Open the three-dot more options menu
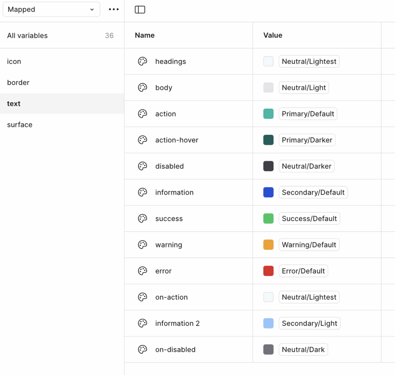 coord(114,10)
